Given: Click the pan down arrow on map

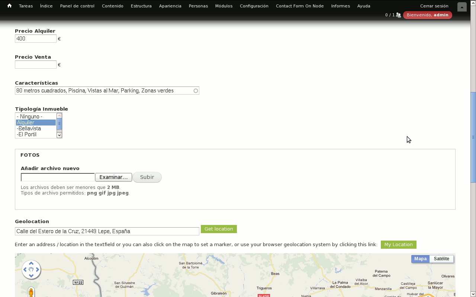Looking at the screenshot, I should [31, 276].
